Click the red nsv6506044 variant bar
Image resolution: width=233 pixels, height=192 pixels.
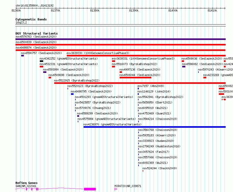[x=136, y=78]
